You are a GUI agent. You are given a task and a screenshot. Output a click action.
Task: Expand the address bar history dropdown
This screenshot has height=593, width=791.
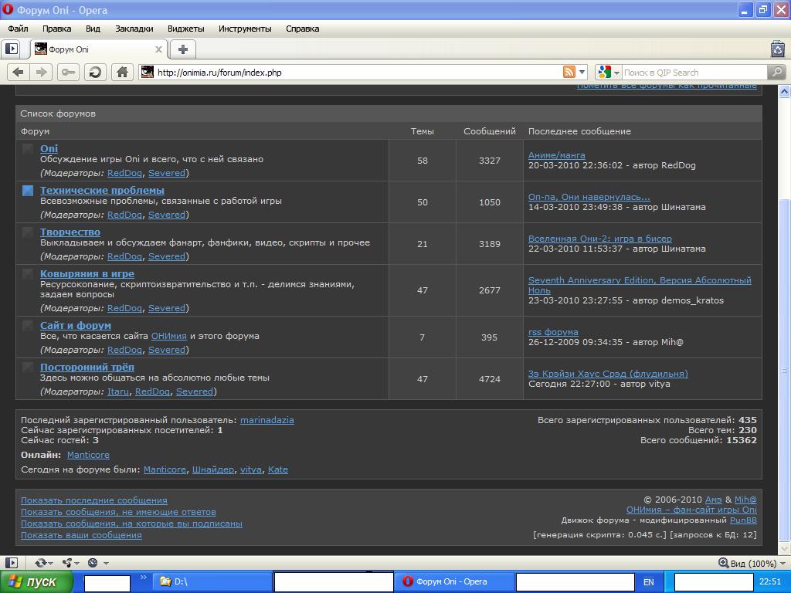[x=582, y=72]
